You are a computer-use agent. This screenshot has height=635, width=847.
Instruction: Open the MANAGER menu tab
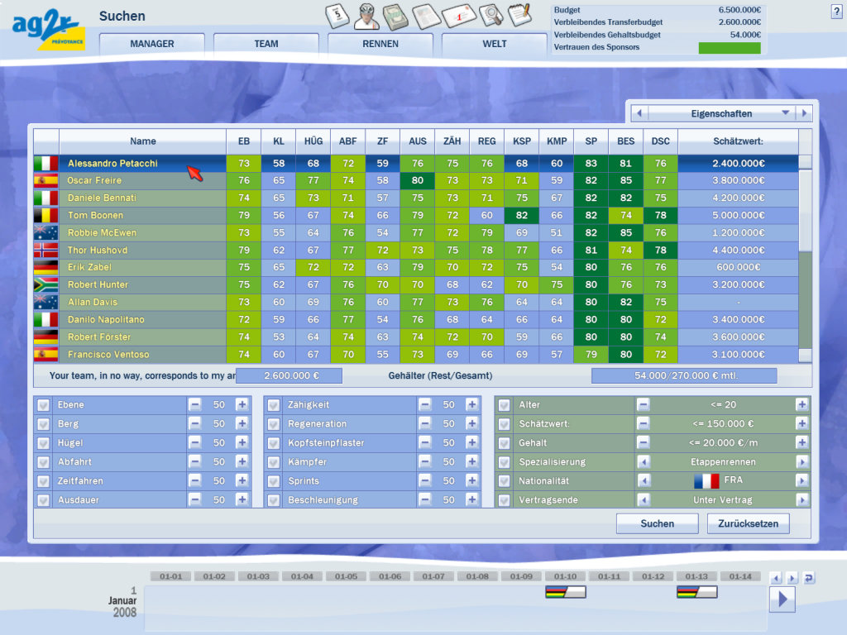(152, 44)
